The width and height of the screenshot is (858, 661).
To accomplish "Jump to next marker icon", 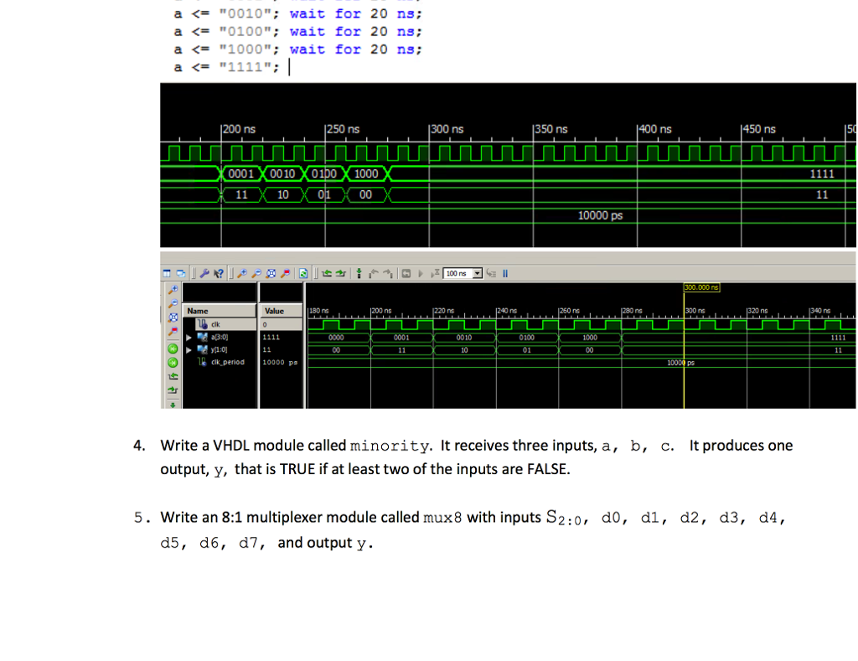I will pyautogui.click(x=388, y=273).
